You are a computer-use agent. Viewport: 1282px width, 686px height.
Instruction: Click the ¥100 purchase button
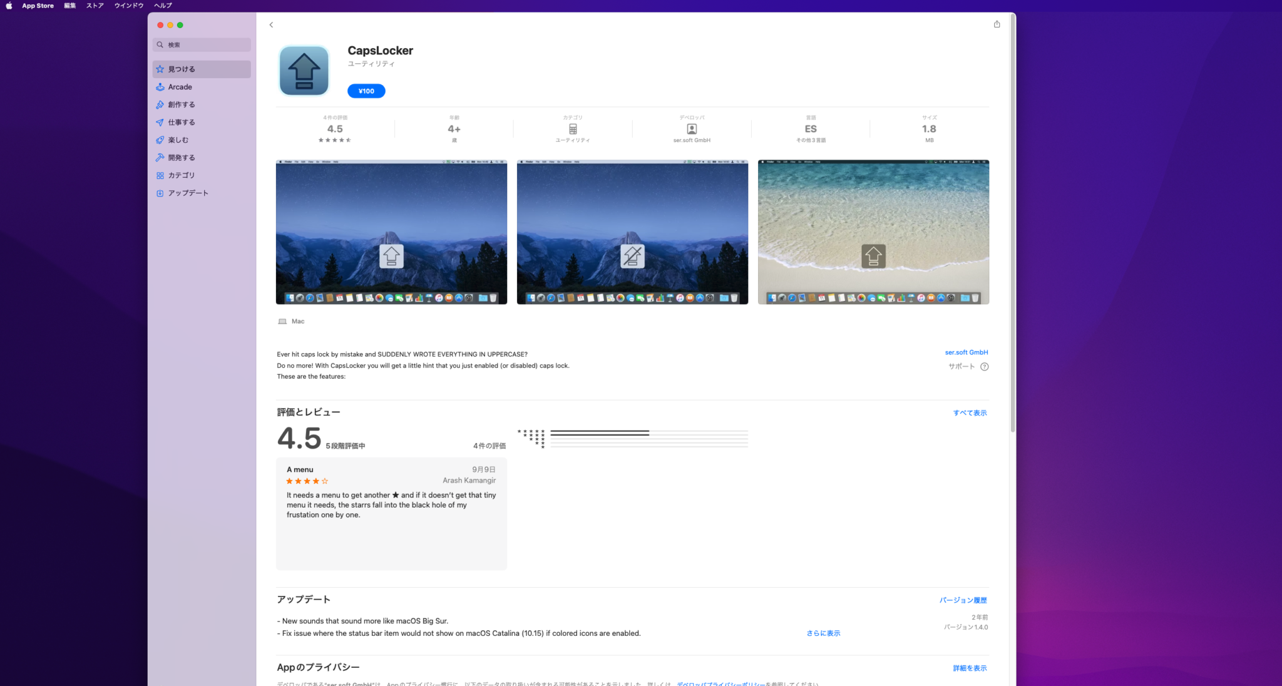[366, 91]
